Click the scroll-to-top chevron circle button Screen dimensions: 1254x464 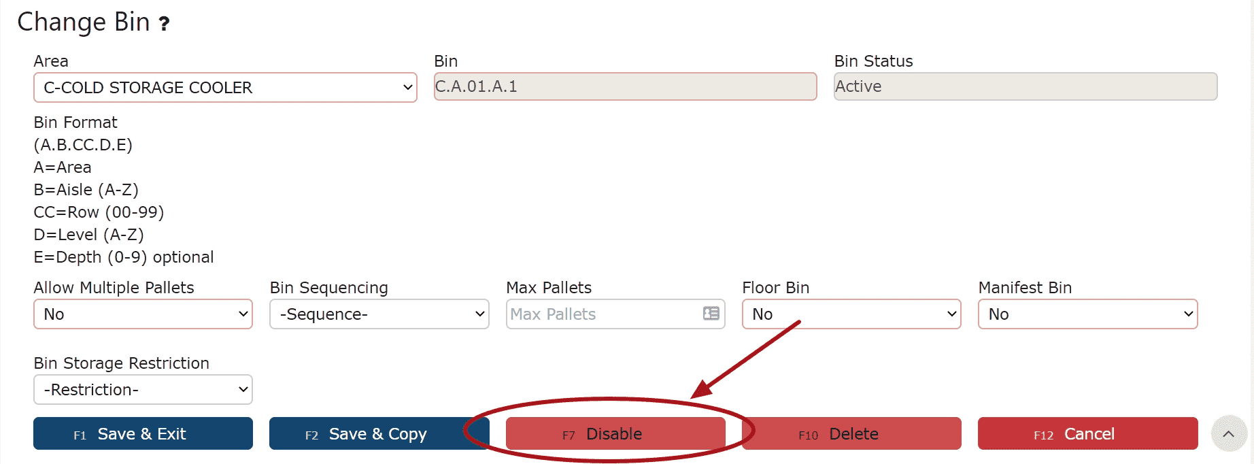tap(1229, 433)
